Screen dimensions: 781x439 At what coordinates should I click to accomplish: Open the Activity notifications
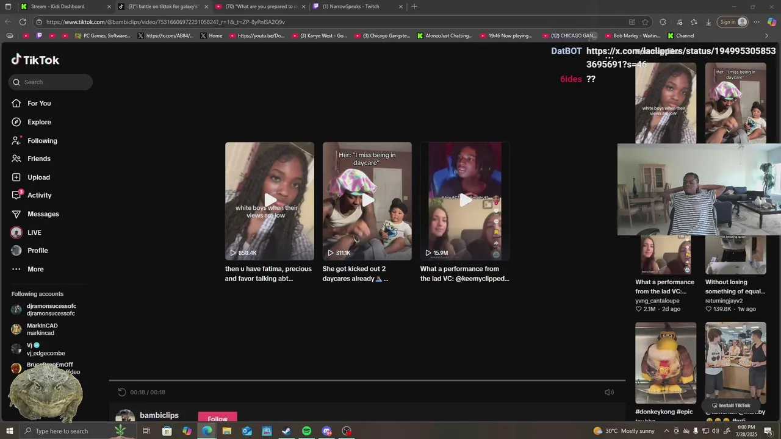coord(39,195)
